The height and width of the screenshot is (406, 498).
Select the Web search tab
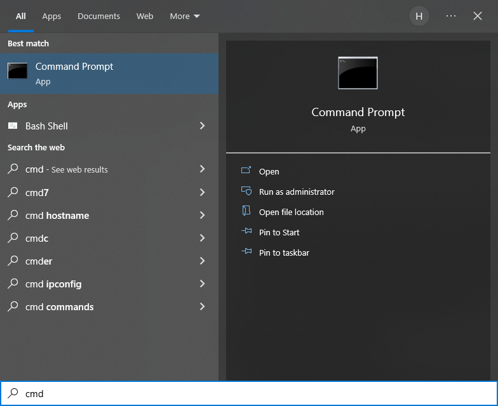[x=145, y=16]
